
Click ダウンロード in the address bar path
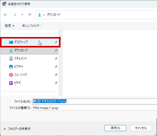[54, 15]
